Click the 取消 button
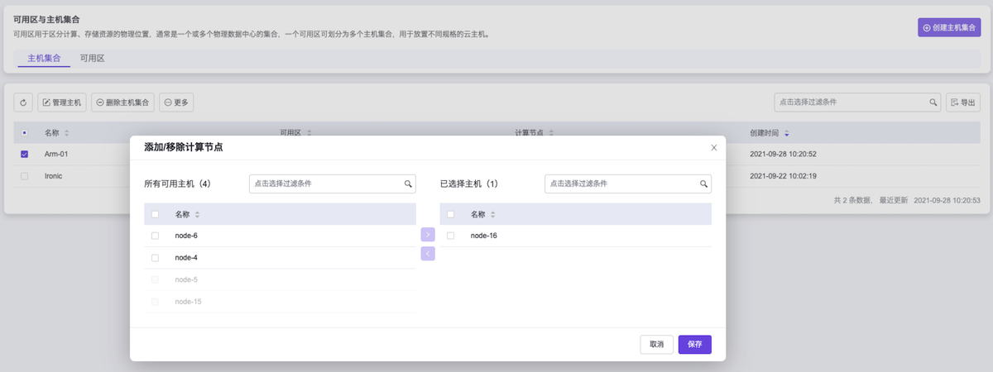Viewport: 993px width, 372px height. point(656,345)
